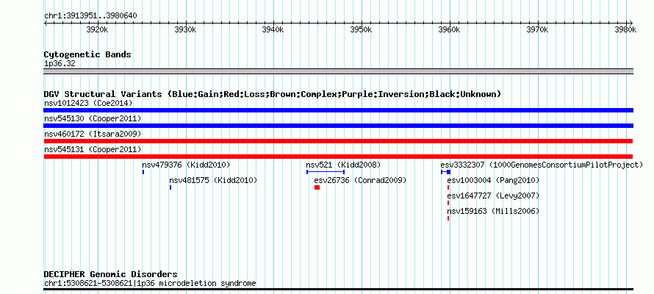This screenshot has width=654, height=294.
Task: Click the 3940k ruler tick label
Action: pyautogui.click(x=273, y=30)
